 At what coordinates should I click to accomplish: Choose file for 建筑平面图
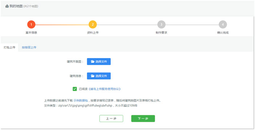pos(99,62)
